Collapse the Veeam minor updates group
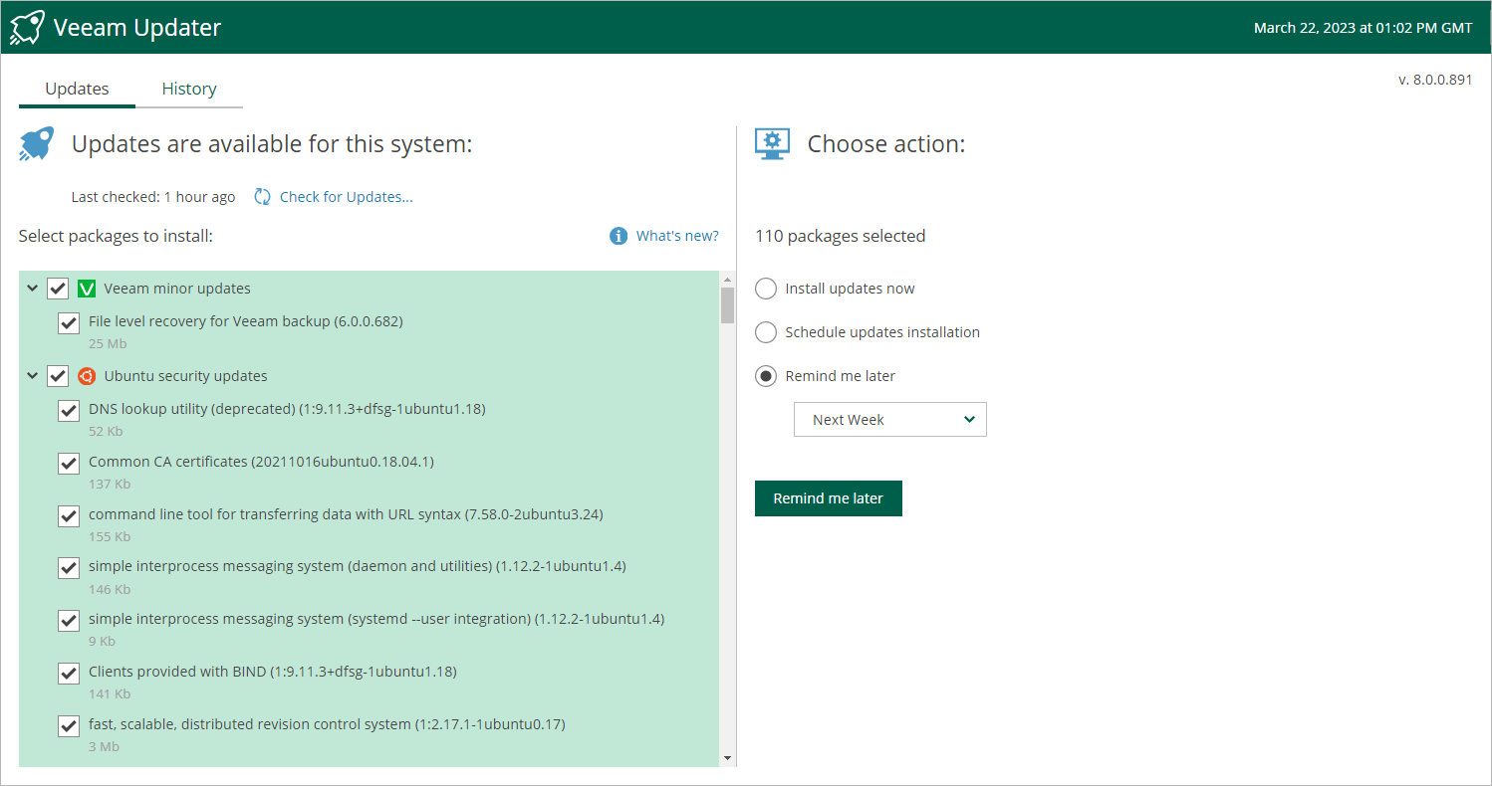The width and height of the screenshot is (1492, 786). click(33, 289)
